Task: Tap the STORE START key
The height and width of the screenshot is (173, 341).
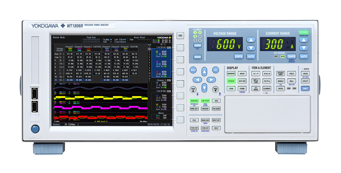Action: pyautogui.click(x=194, y=128)
